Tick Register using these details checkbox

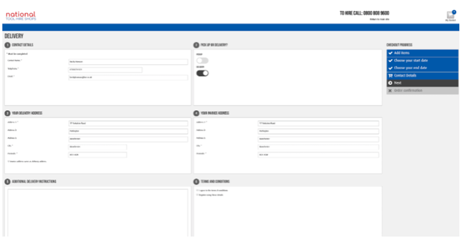tap(197, 195)
